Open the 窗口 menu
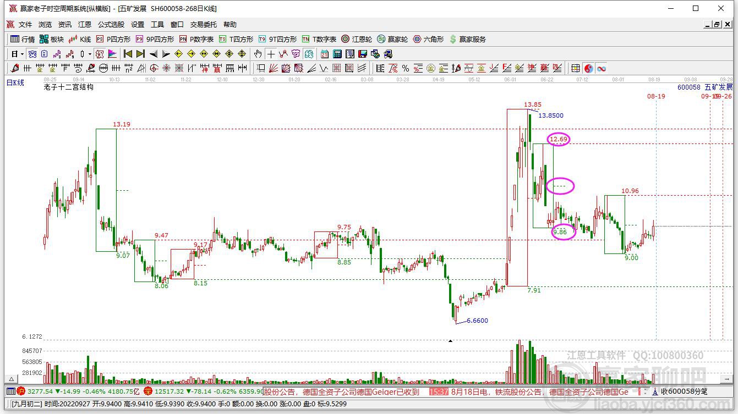Viewport: 738px width, 414px height. click(177, 25)
